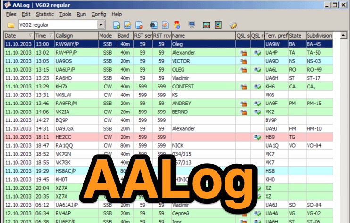
Task: Sort by the Callsign column header
Action: click(x=76, y=35)
